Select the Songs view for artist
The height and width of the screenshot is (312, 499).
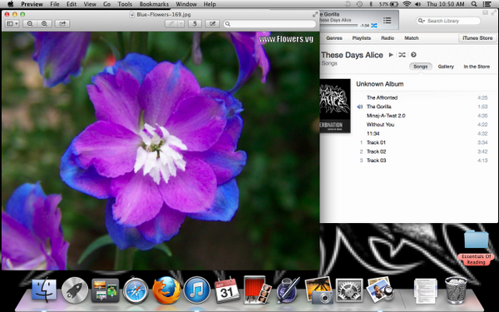click(x=420, y=67)
